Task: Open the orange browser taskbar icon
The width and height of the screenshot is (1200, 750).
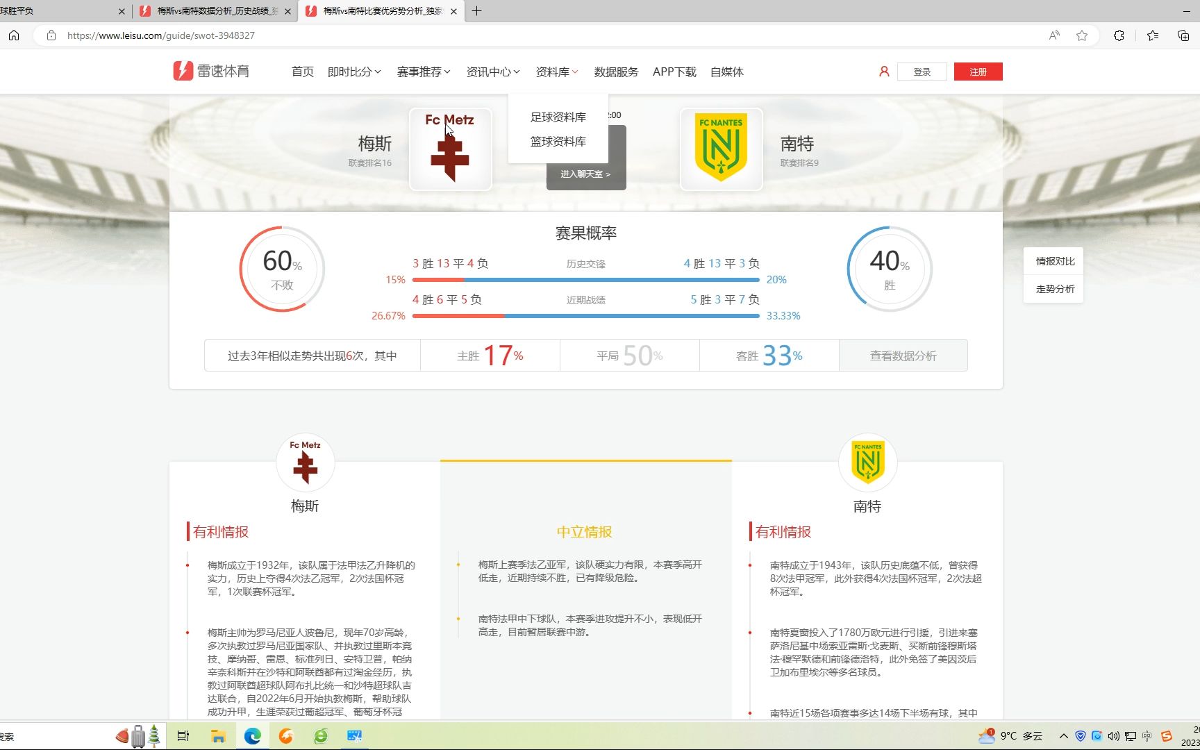Action: pyautogui.click(x=286, y=736)
